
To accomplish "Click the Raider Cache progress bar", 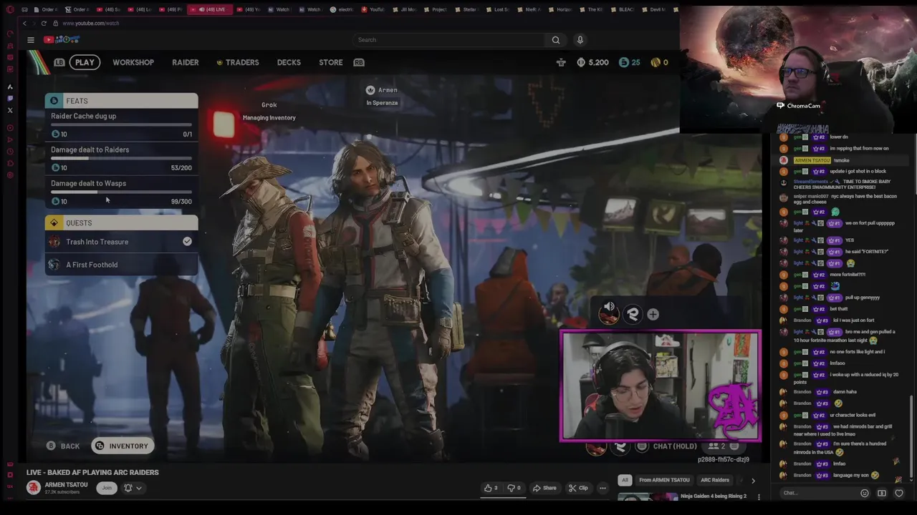I will click(121, 125).
